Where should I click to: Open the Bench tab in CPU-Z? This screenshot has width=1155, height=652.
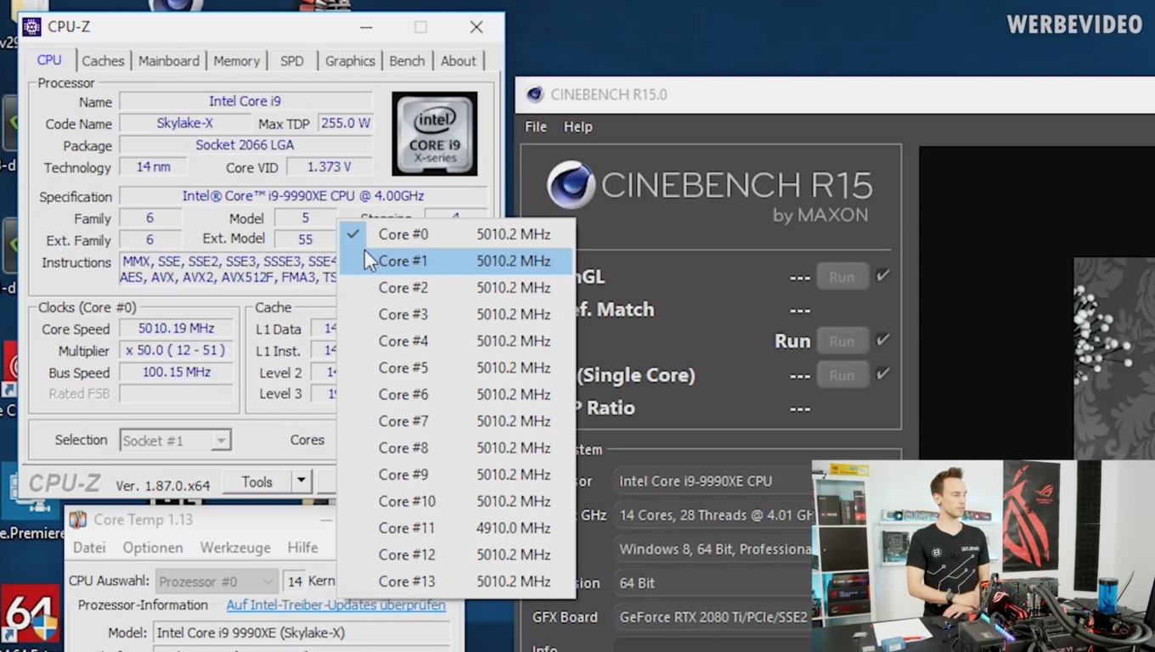pos(407,61)
